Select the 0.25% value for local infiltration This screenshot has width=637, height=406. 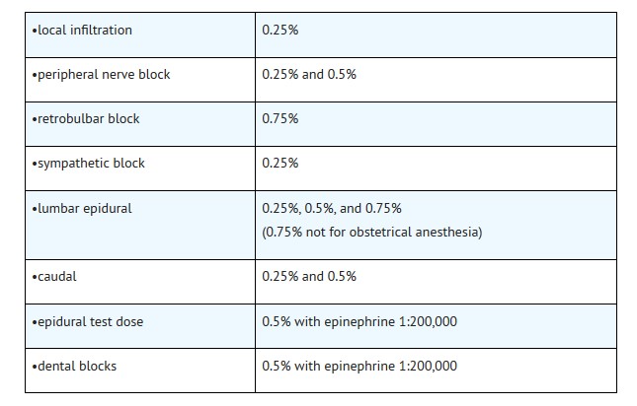click(x=280, y=31)
